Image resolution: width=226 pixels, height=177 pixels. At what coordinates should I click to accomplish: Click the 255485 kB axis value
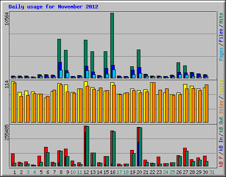(x=7, y=132)
